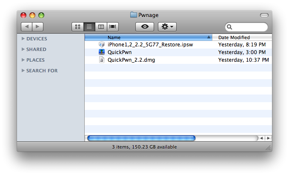Image resolution: width=289 pixels, height=175 pixels.
Task: Click the horizontal scrollbar thumb
Action: pos(141,138)
